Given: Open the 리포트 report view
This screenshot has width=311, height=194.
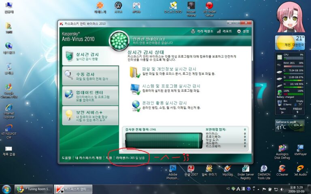Looking at the screenshot, I should pos(224,31).
